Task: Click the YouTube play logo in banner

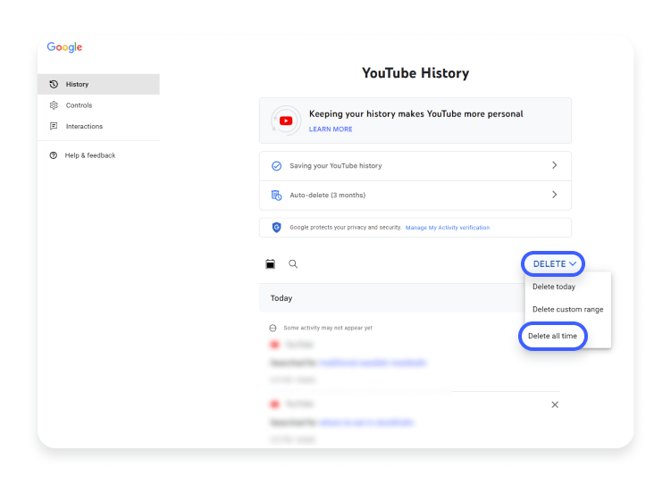Action: 286,121
